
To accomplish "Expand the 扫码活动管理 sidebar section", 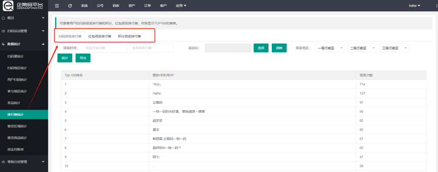I will (x=24, y=31).
